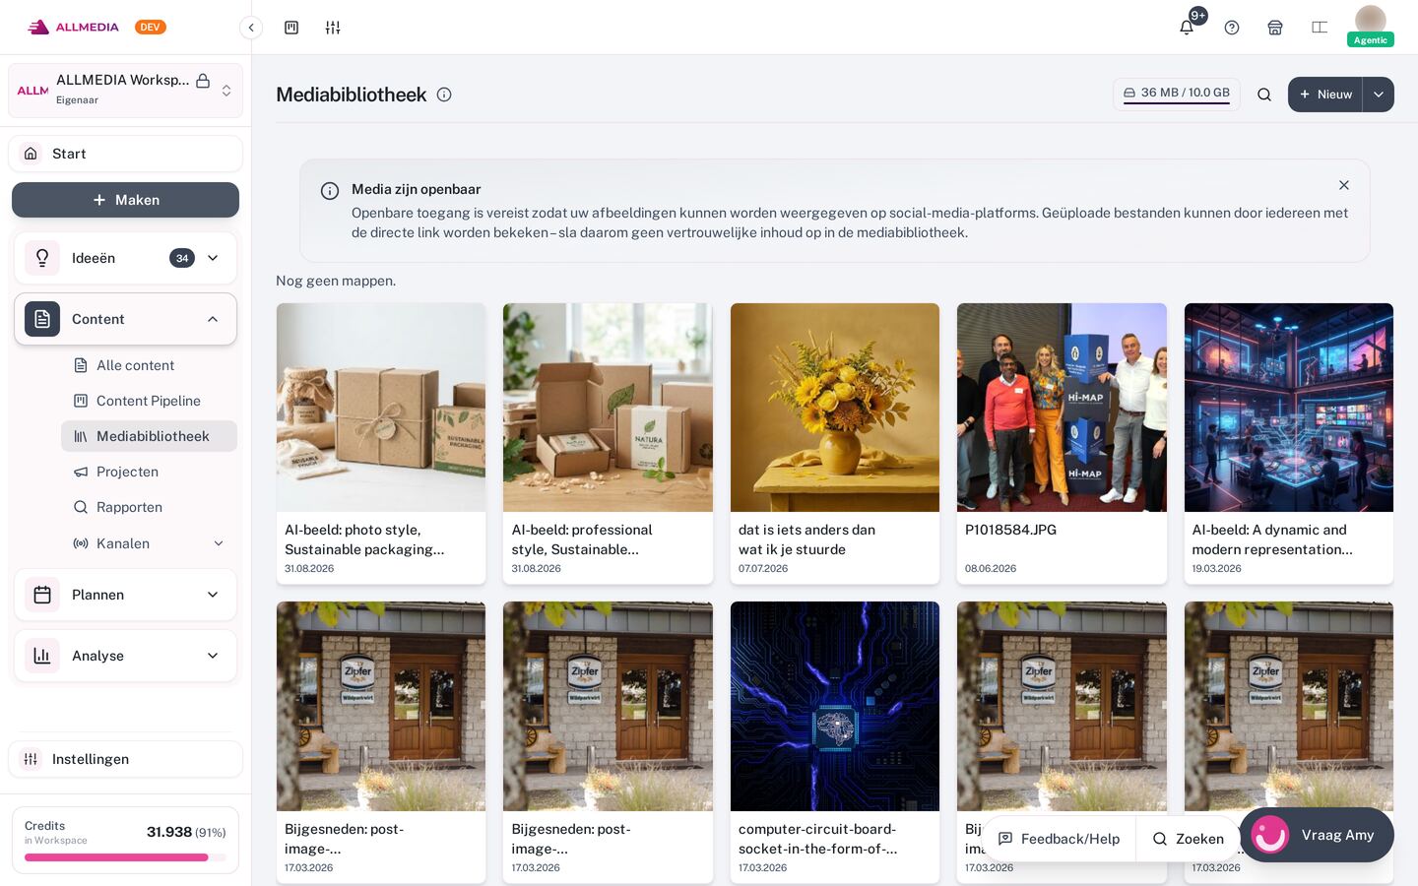Open Rapporten
Screen dimensions: 1418x886
point(149,507)
